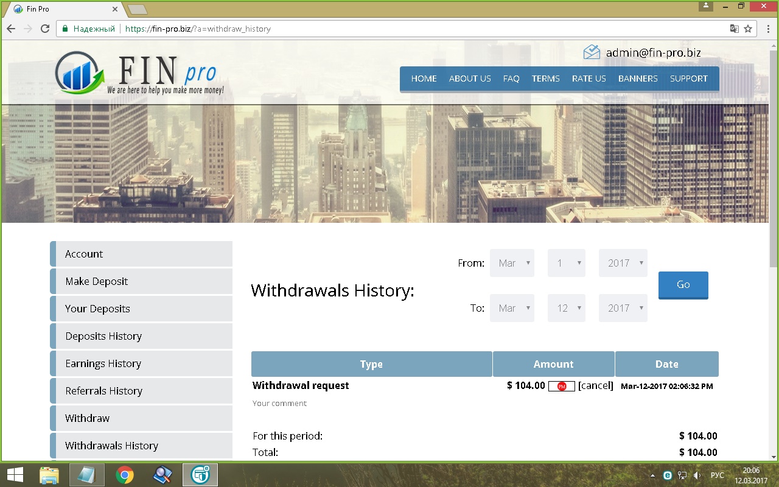The width and height of the screenshot is (779, 487).
Task: Click the Chrome user profile icon
Action: pyautogui.click(x=706, y=5)
